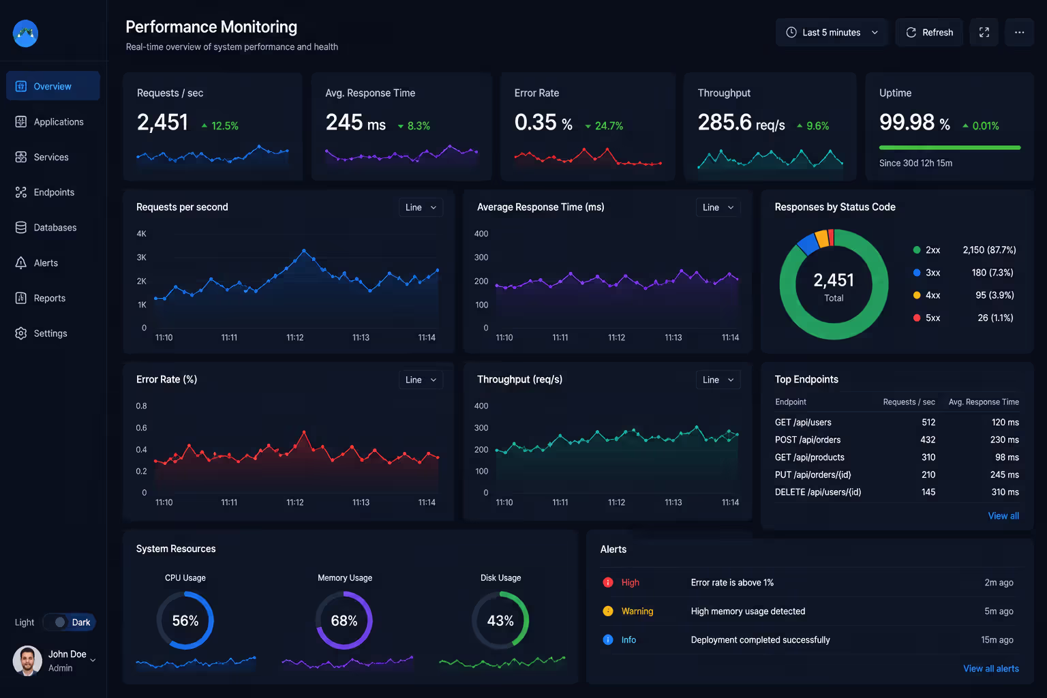Click the CPU Usage 56% gauge
Viewport: 1047px width, 698px height.
(x=185, y=620)
